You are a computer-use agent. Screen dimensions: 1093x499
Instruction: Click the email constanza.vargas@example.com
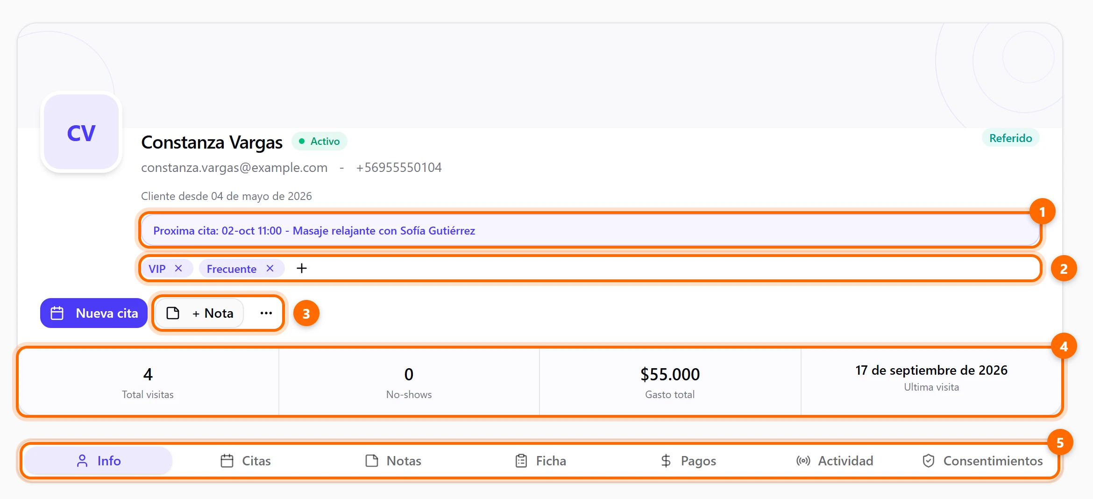pos(234,167)
